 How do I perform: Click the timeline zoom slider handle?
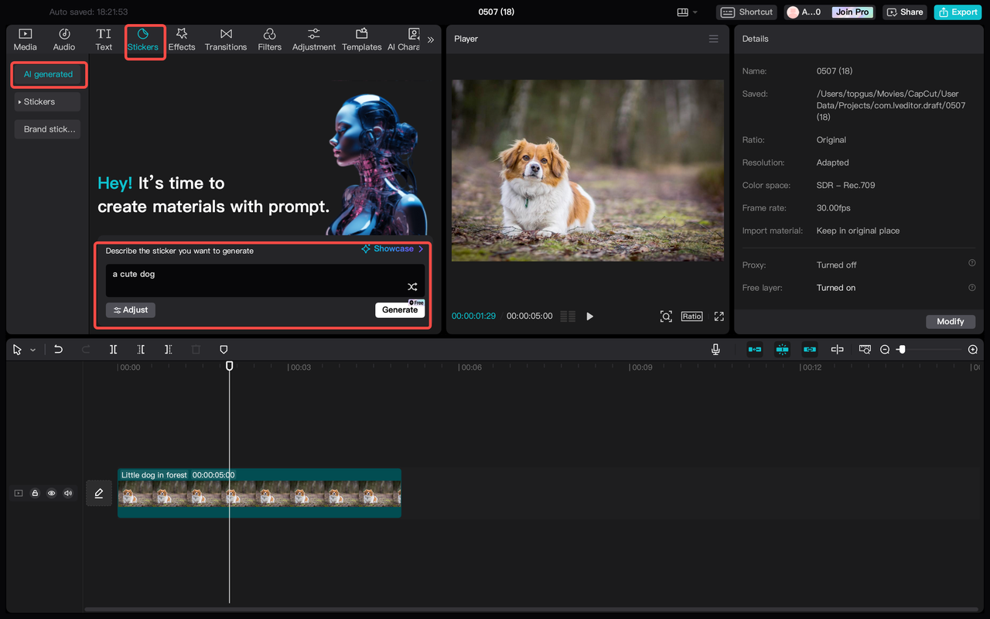(901, 350)
